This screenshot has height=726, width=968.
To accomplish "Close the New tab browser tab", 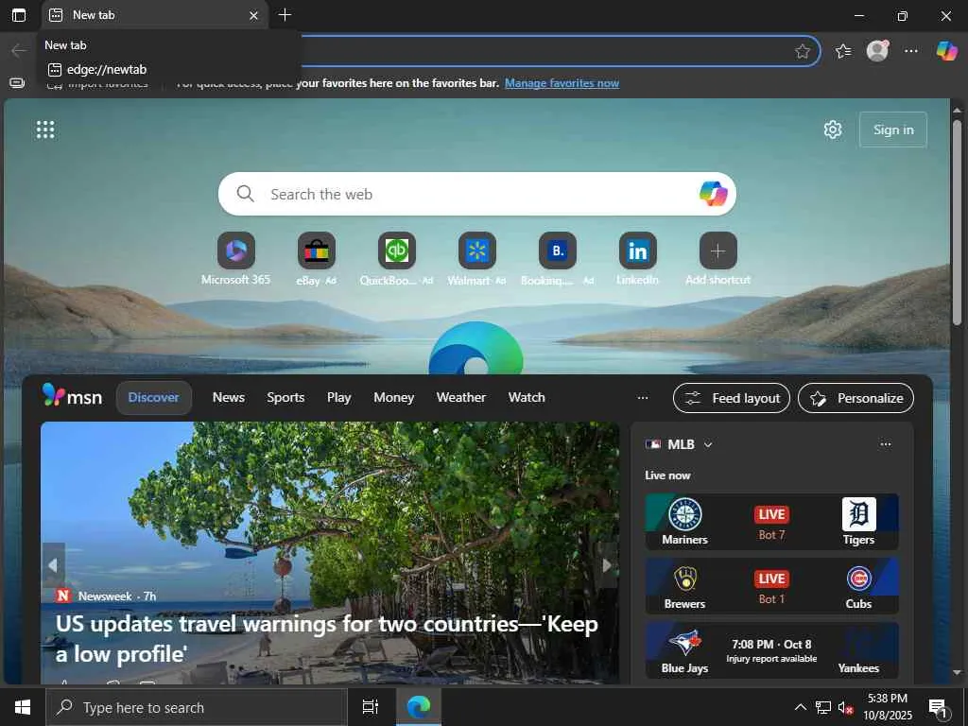I will pos(253,15).
